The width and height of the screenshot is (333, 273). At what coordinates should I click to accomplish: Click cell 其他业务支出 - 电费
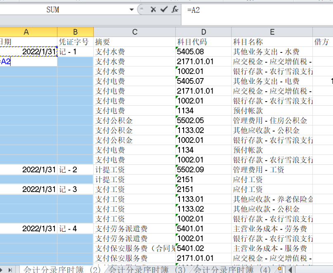(272, 81)
